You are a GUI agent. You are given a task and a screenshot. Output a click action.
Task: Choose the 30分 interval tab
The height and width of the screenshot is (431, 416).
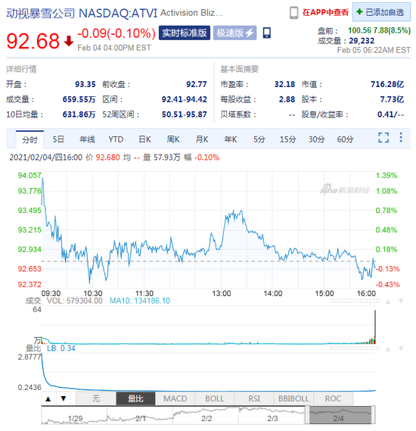click(x=317, y=139)
